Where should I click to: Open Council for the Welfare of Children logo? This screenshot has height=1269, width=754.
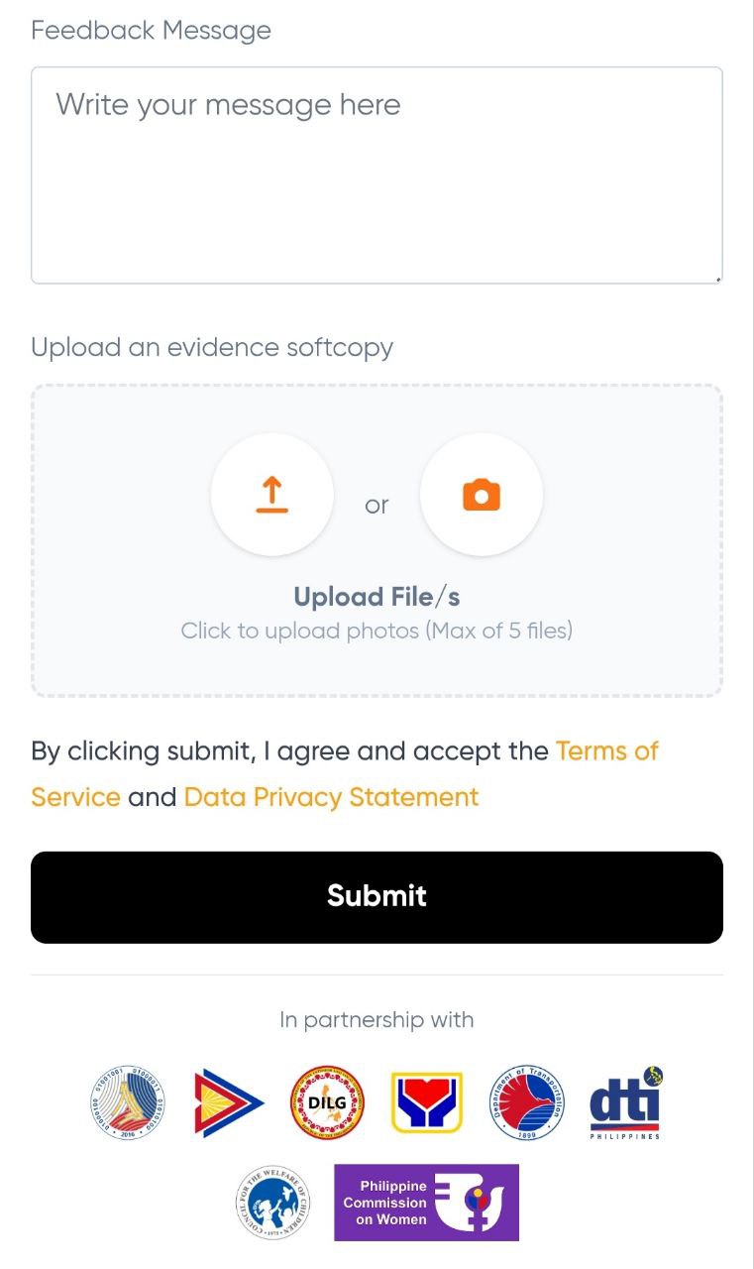point(272,1203)
